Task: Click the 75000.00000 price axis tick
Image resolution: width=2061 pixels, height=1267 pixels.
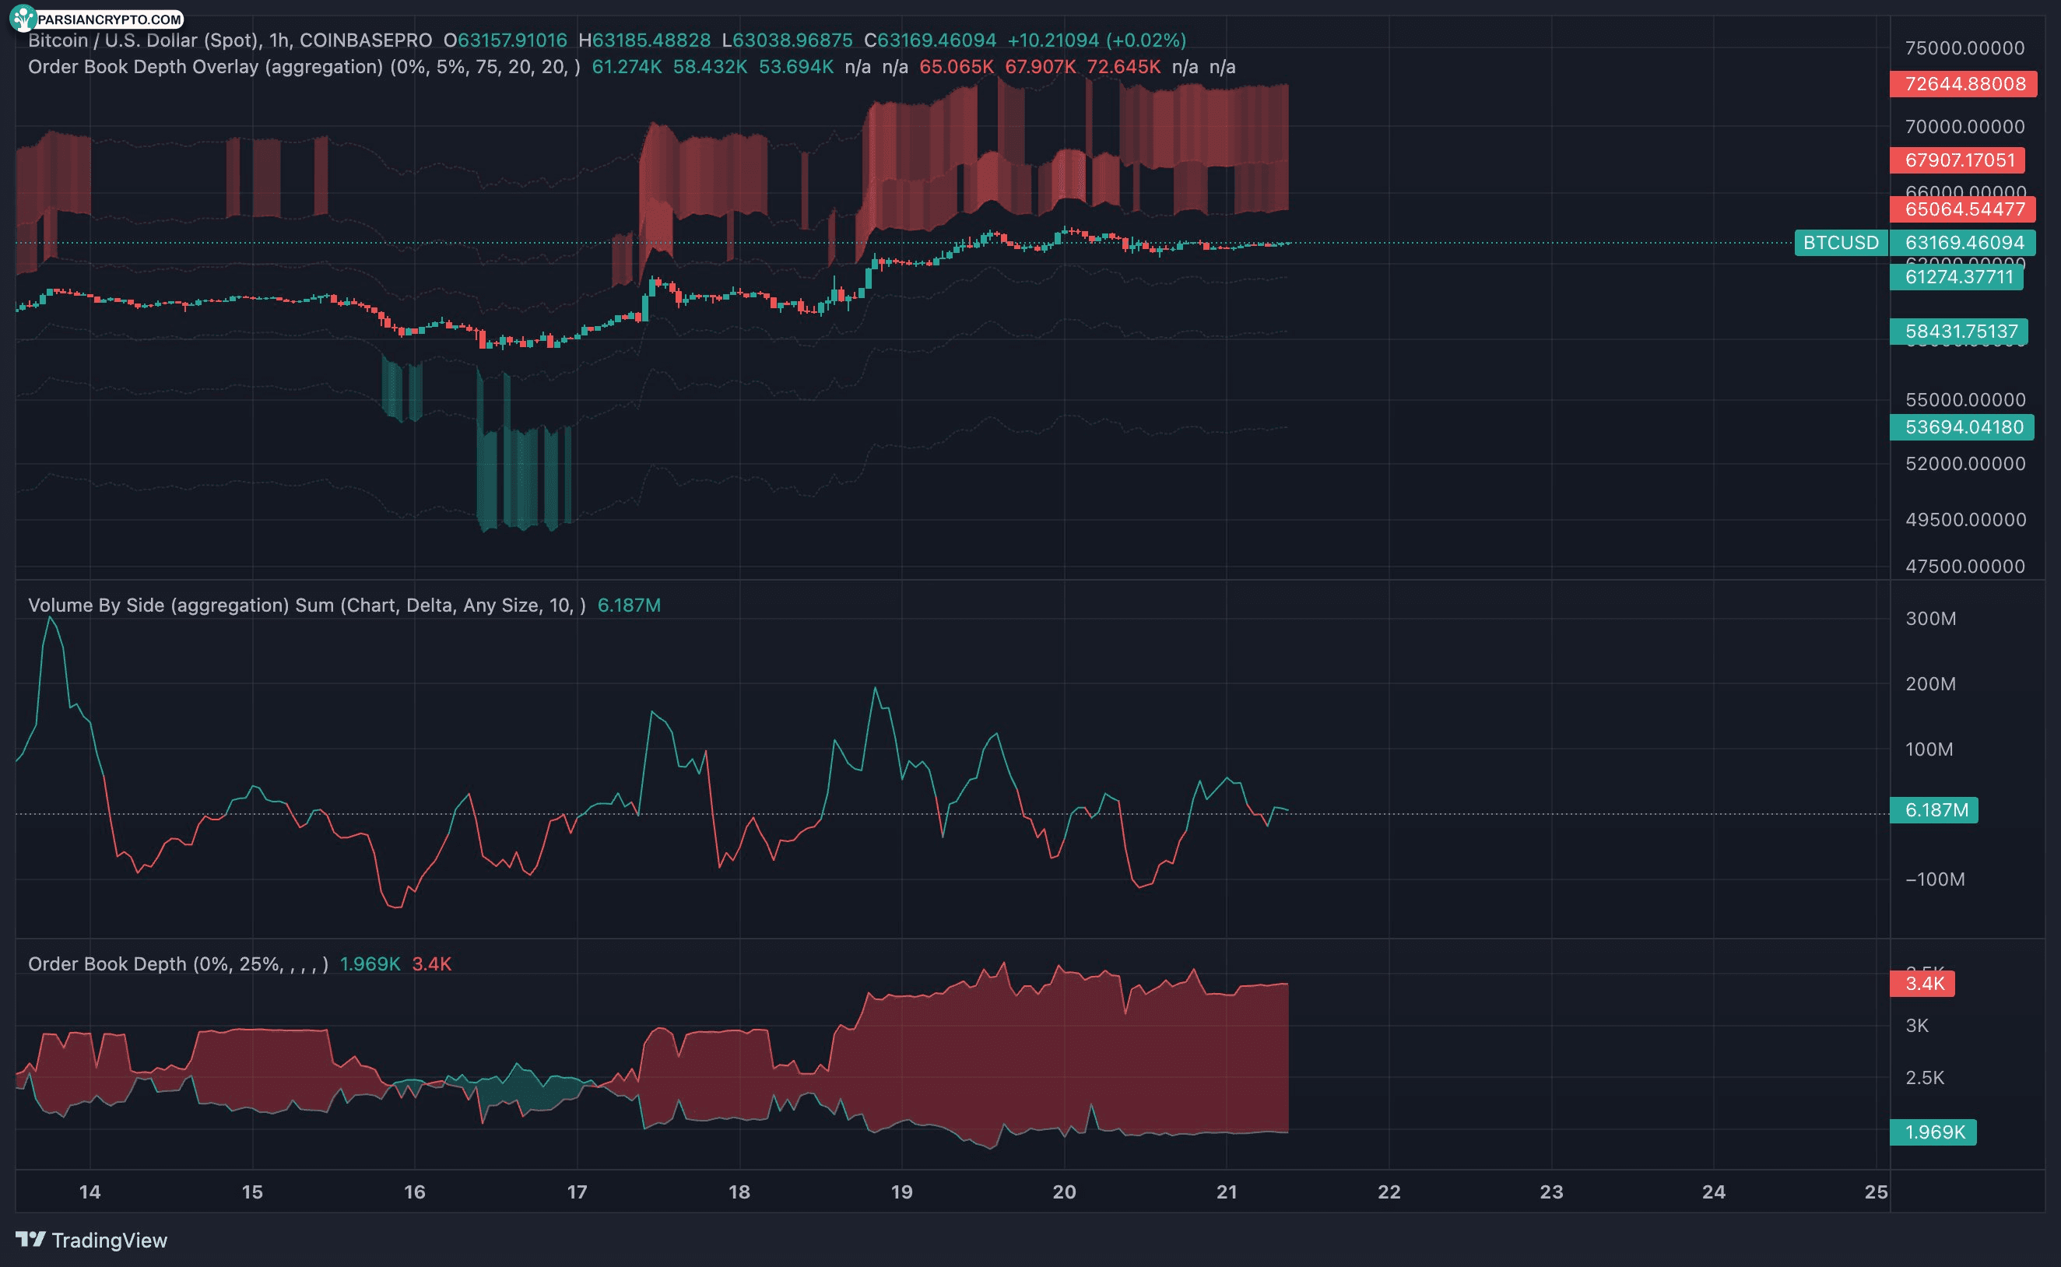Action: pos(1964,47)
